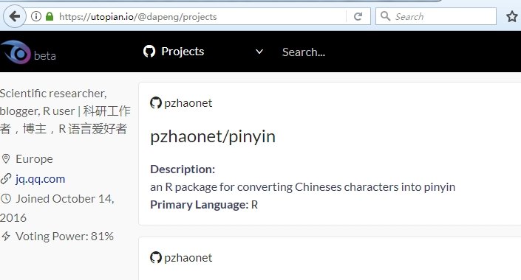Image resolution: width=521 pixels, height=280 pixels.
Task: Click the GitHub icon beside Projects
Action: coord(149,52)
